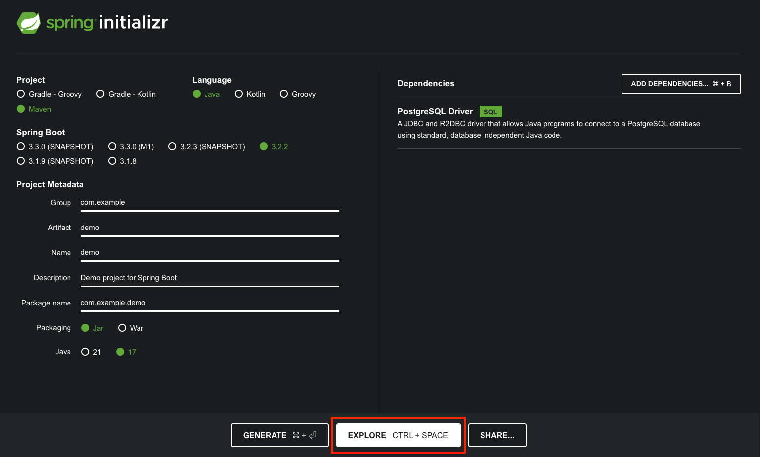Edit the Artifact field containing demo

[x=208, y=228]
